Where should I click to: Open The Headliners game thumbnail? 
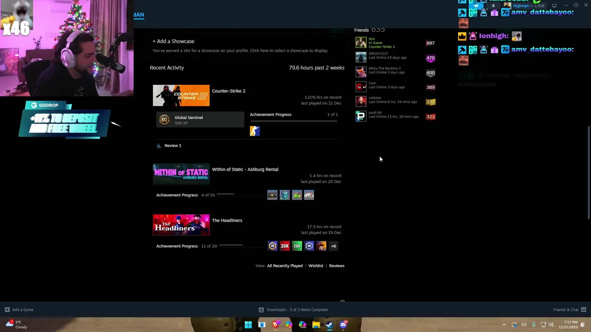click(181, 225)
